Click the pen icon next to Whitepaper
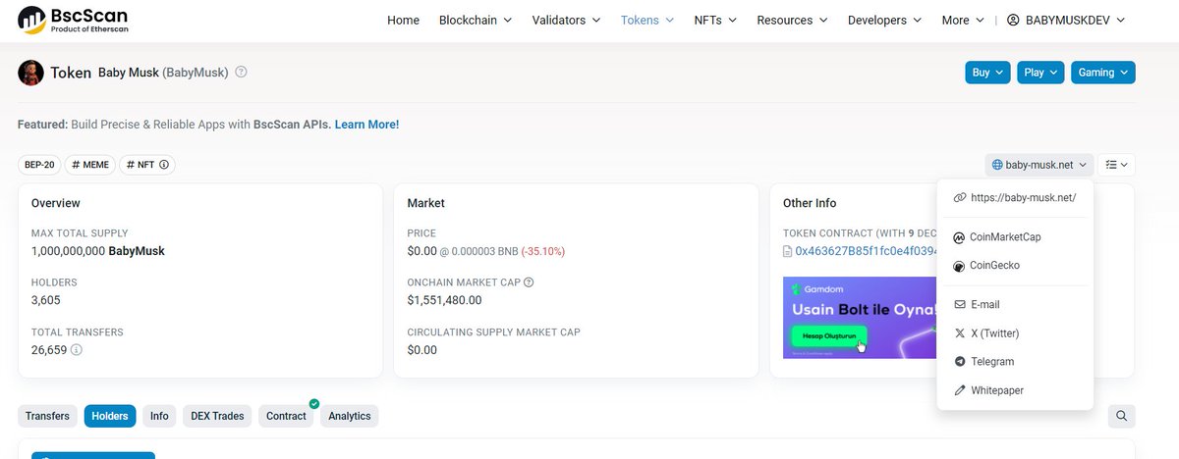The height and width of the screenshot is (459, 1179). click(960, 390)
